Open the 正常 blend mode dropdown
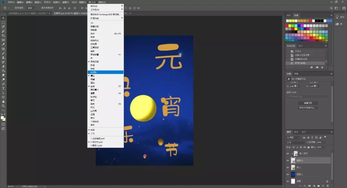 click(295, 142)
